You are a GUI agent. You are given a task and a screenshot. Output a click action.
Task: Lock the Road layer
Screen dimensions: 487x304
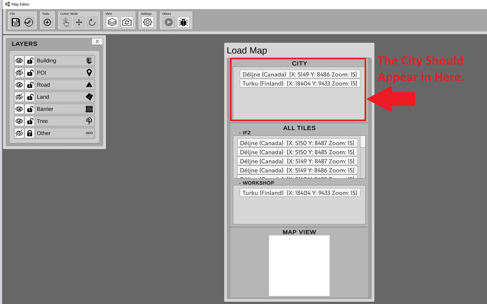point(30,85)
